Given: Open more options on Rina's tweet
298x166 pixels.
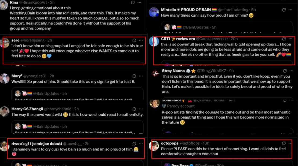Looking at the screenshot, I should click(x=139, y=2).
